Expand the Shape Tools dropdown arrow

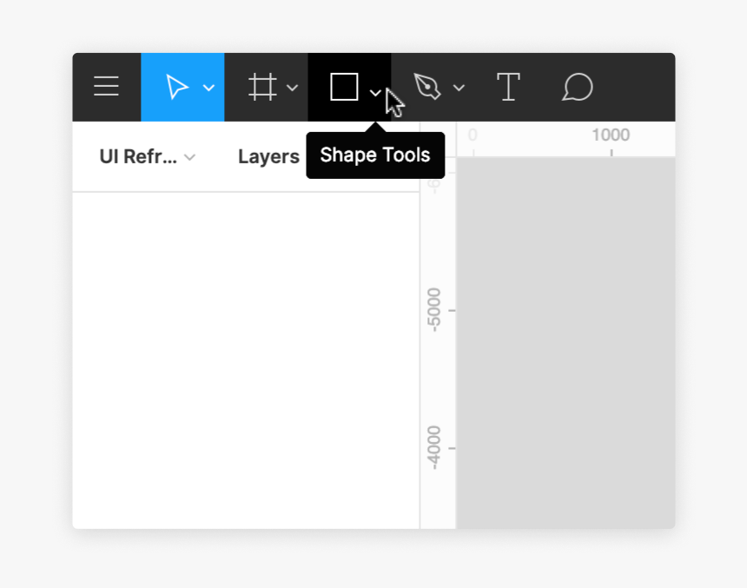(x=375, y=90)
